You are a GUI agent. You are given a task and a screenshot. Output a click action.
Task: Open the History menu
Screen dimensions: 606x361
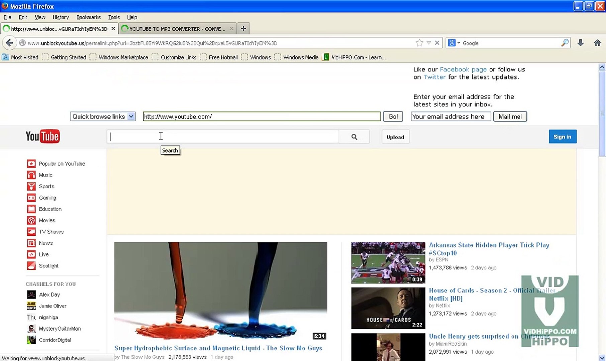point(61,17)
